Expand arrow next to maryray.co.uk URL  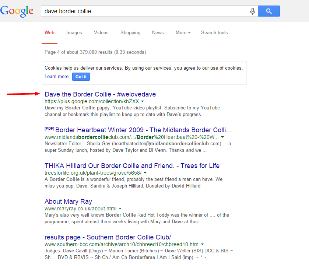point(120,209)
